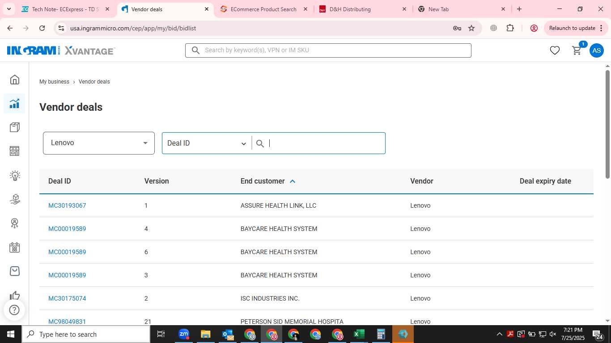Open the browser extensions puzzle icon

point(510,28)
